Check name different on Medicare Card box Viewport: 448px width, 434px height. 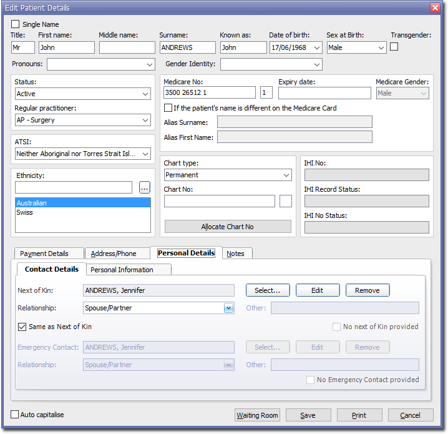point(168,108)
